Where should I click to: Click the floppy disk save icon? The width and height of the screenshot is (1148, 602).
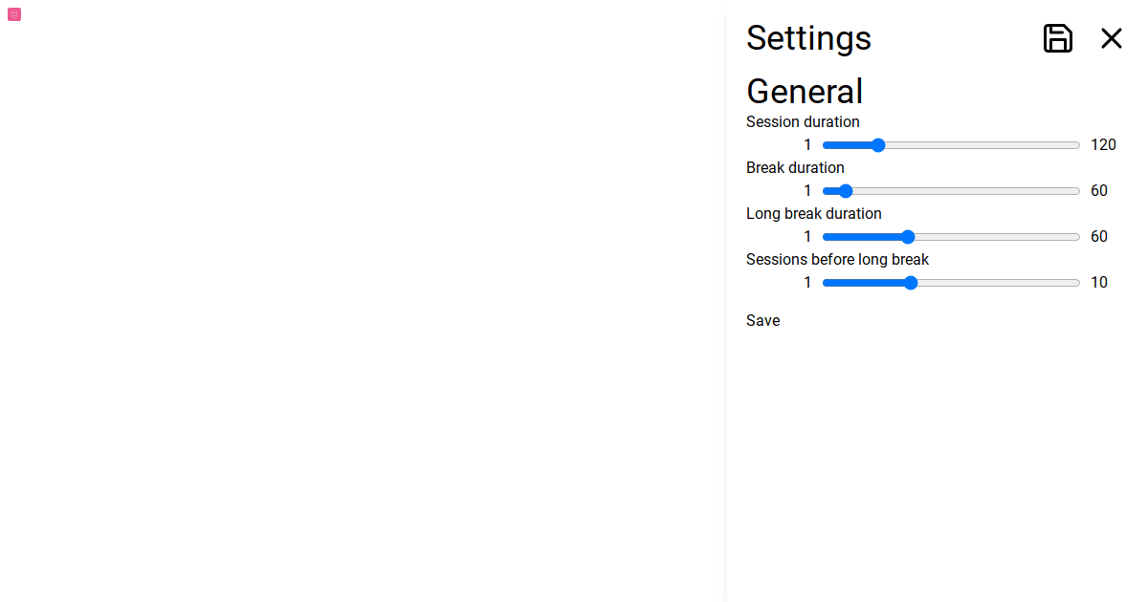point(1057,38)
